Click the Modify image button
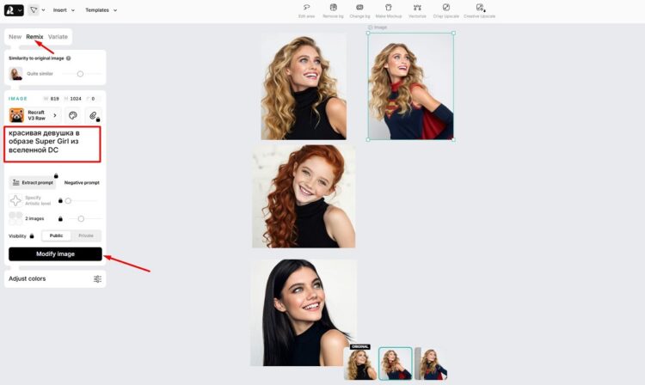Viewport: 645px width, 385px height. pos(55,254)
